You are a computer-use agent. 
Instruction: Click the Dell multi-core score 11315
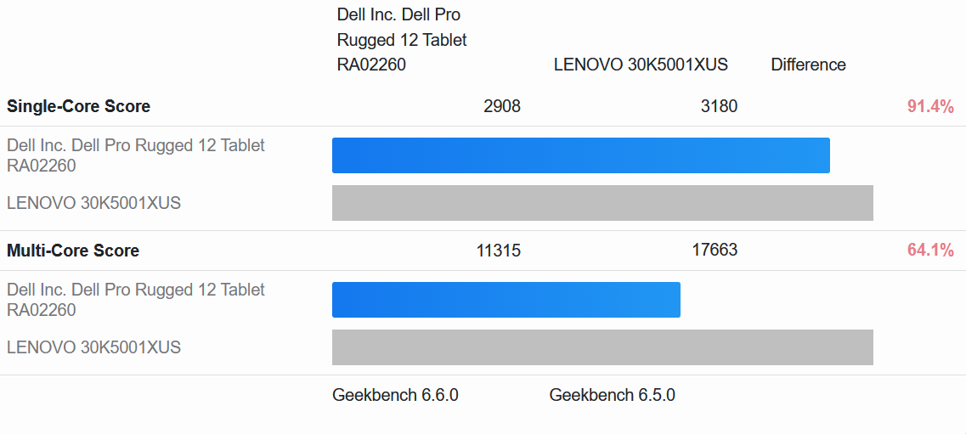tap(499, 251)
